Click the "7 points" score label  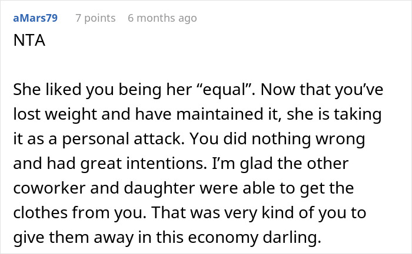pyautogui.click(x=95, y=18)
